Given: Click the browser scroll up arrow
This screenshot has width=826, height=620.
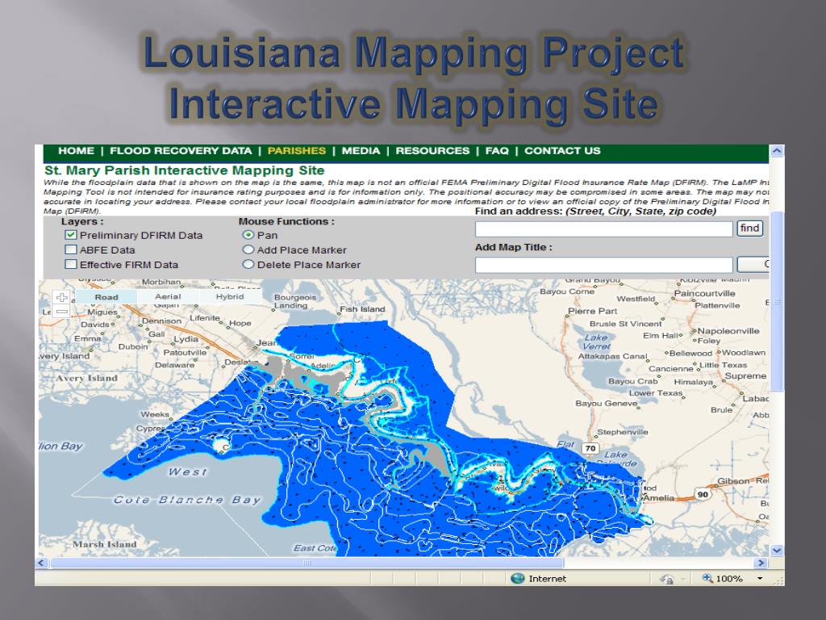Looking at the screenshot, I should (x=777, y=151).
